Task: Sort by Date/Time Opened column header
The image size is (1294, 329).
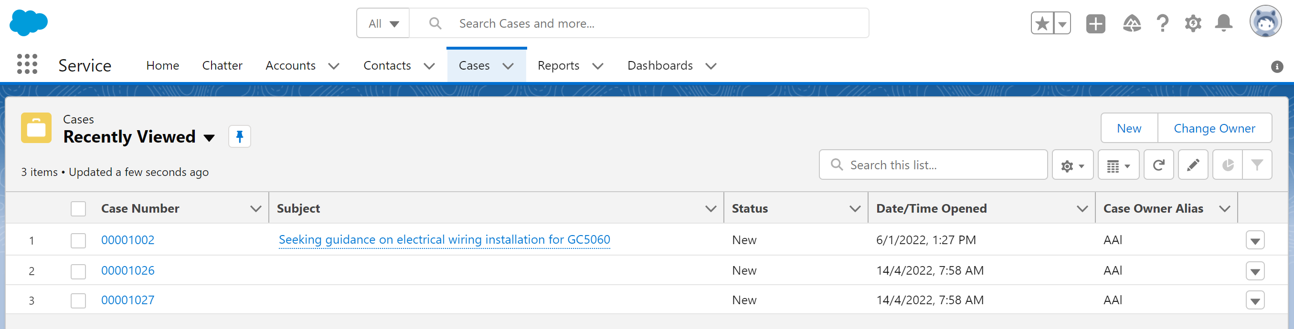Action: [x=931, y=209]
